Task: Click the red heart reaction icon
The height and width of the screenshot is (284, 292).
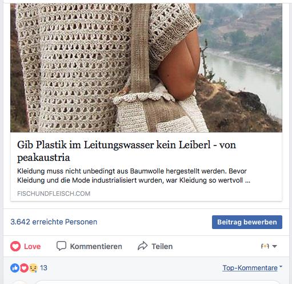Action: 24,268
